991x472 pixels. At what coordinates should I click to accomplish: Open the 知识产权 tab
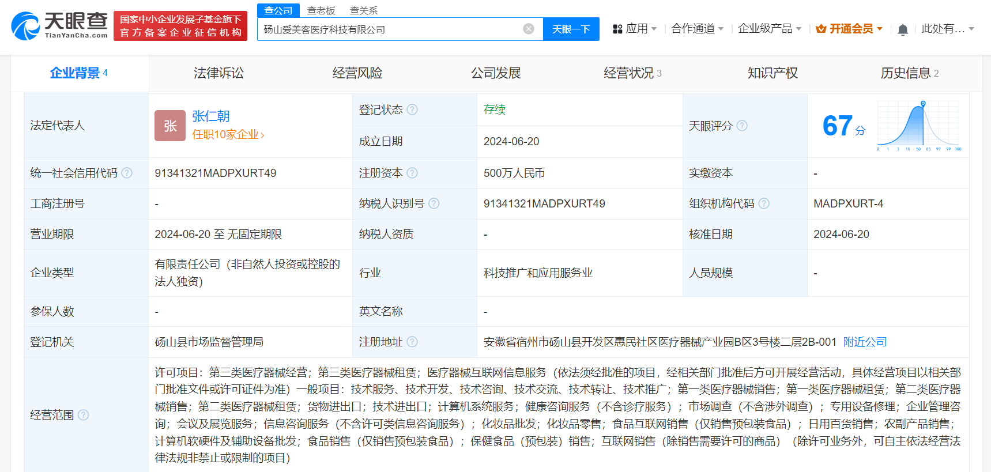(x=773, y=73)
